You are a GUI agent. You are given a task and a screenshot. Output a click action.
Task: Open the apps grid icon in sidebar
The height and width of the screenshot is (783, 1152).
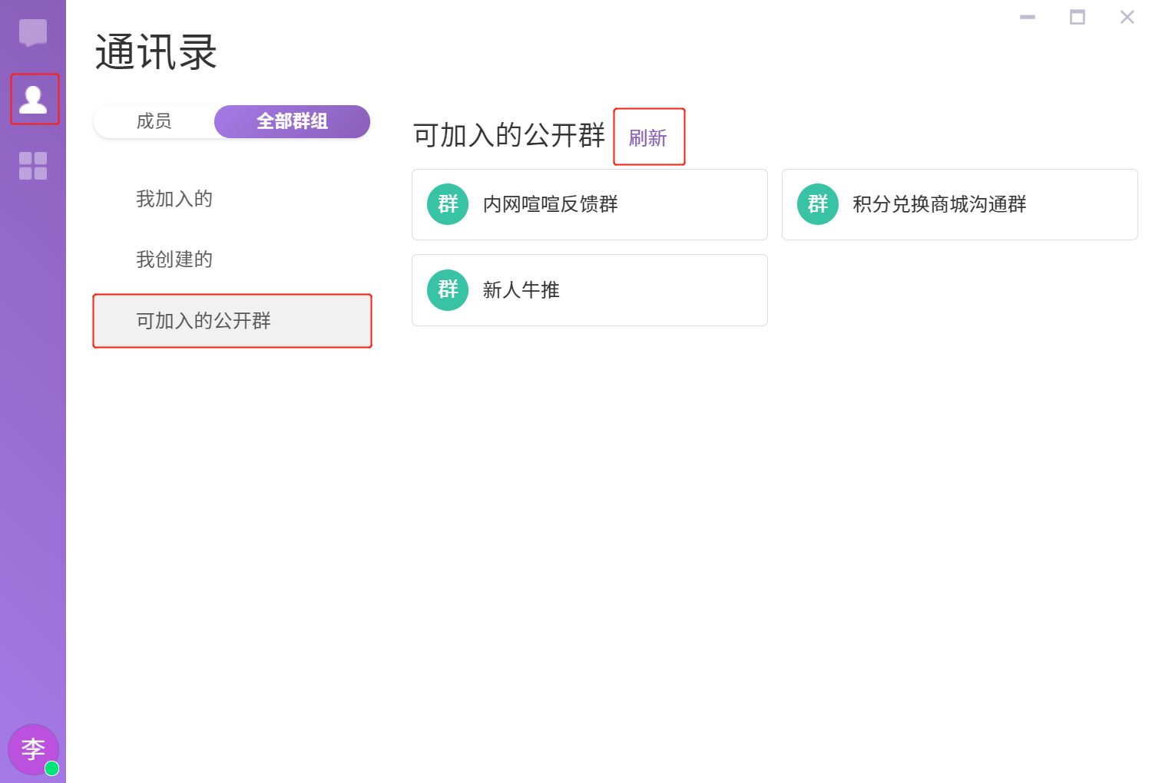pos(33,165)
